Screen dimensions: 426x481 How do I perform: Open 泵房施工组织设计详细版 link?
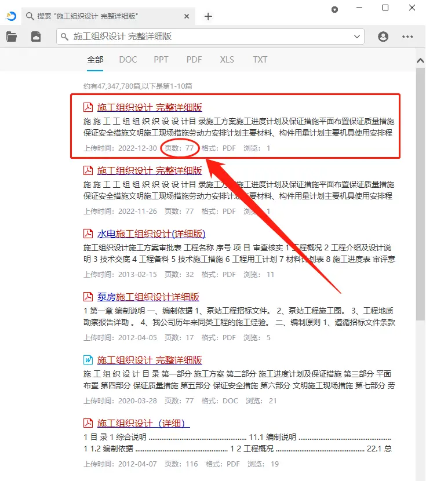click(x=148, y=297)
